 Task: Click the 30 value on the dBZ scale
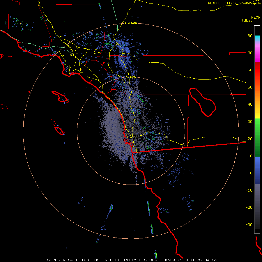[x=250, y=121]
